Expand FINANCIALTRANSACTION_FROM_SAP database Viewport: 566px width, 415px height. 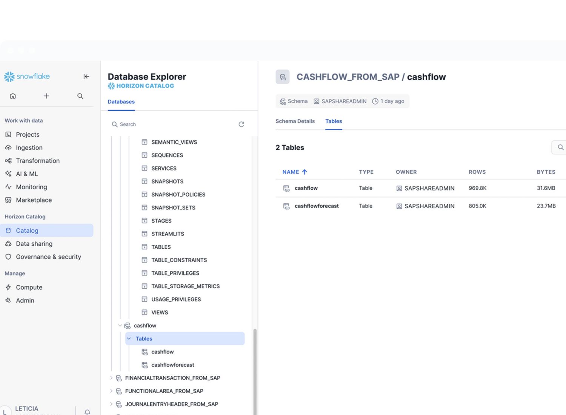pyautogui.click(x=111, y=378)
